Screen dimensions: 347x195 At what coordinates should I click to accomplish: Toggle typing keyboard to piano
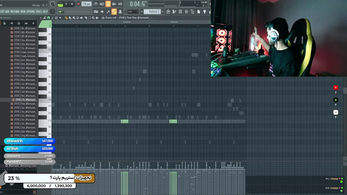[96, 12]
